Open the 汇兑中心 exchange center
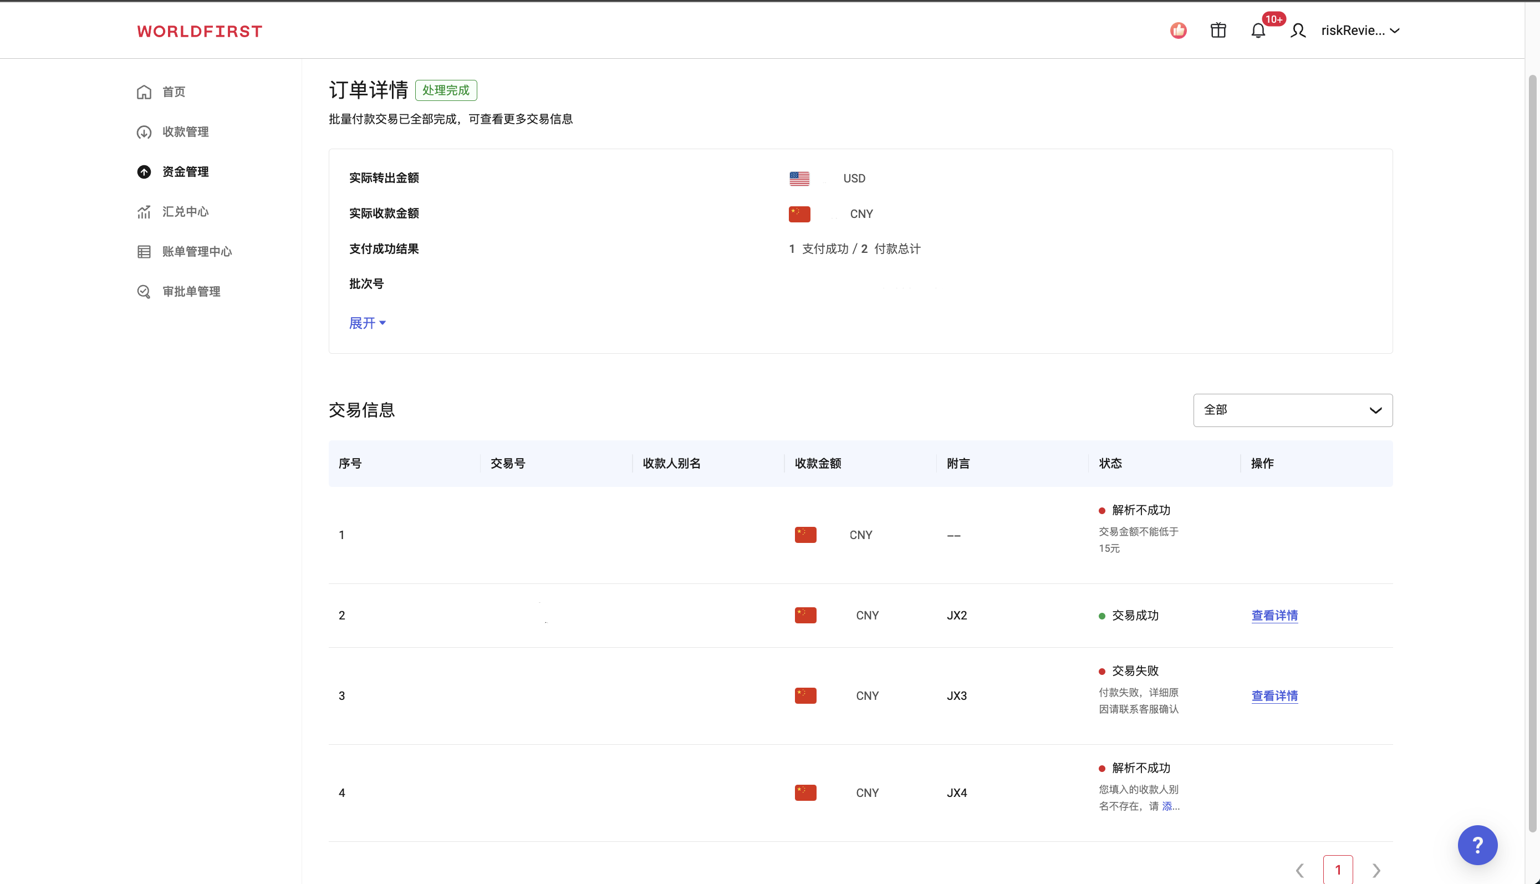 click(x=185, y=211)
